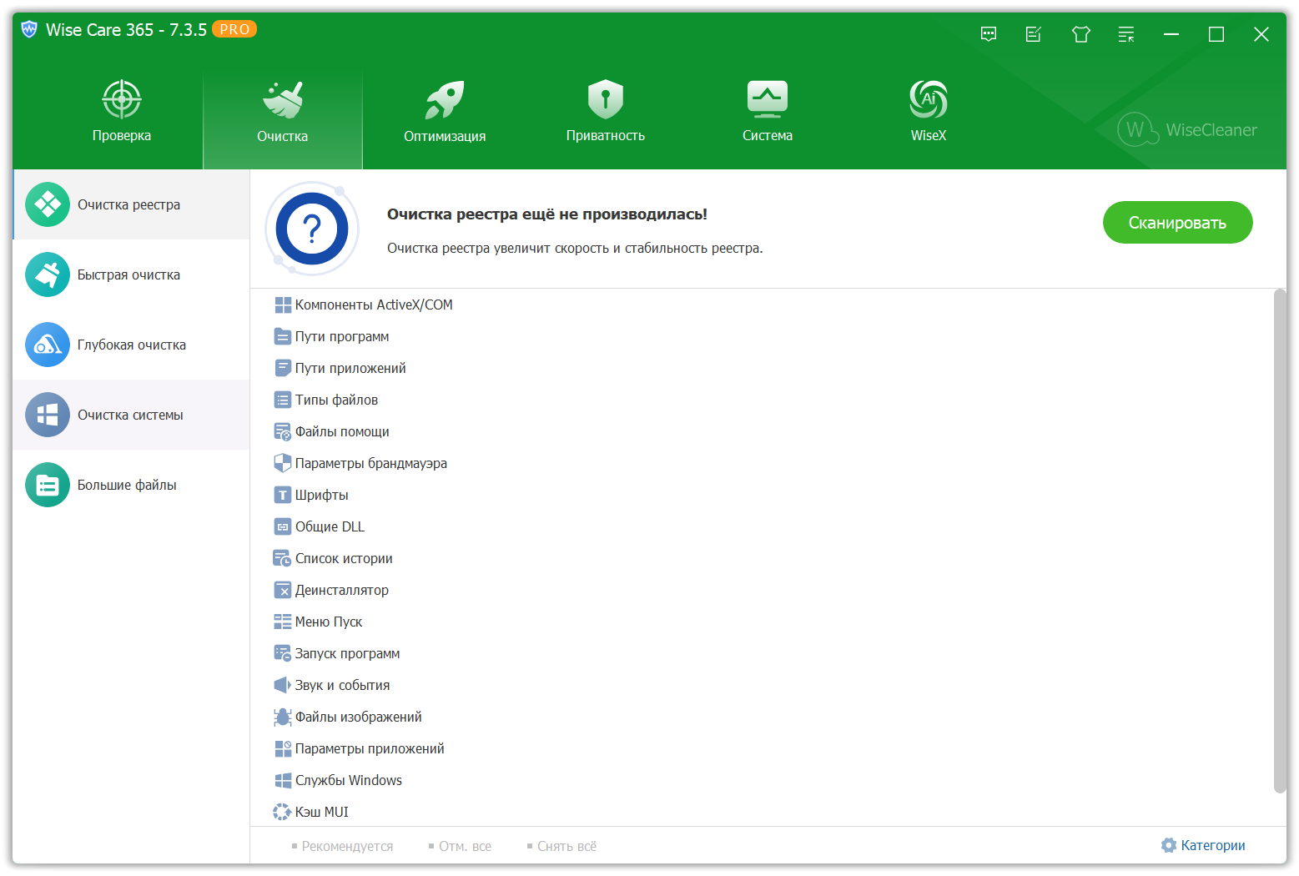The width and height of the screenshot is (1299, 876).
Task: Open feedback chat icon in title bar
Action: 989,34
